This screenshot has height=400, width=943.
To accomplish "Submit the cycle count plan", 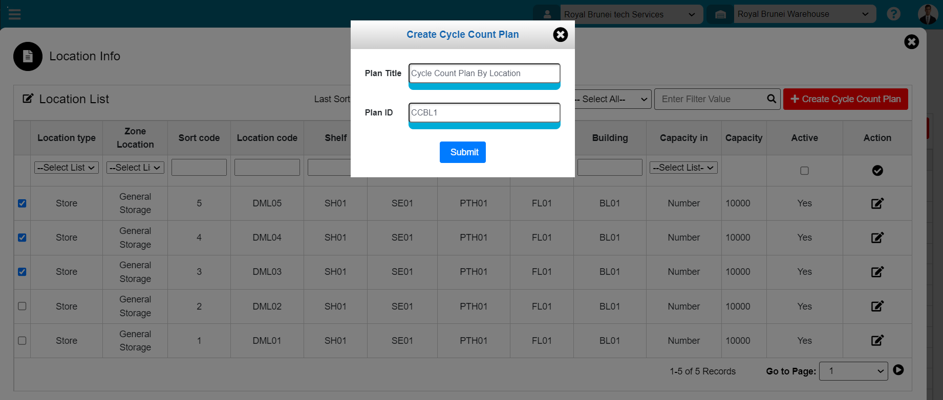I will (462, 152).
